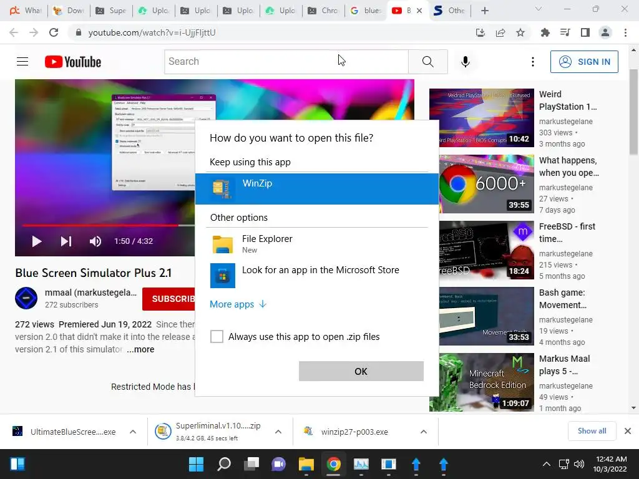
Task: Expand More apps list
Action: pyautogui.click(x=238, y=304)
